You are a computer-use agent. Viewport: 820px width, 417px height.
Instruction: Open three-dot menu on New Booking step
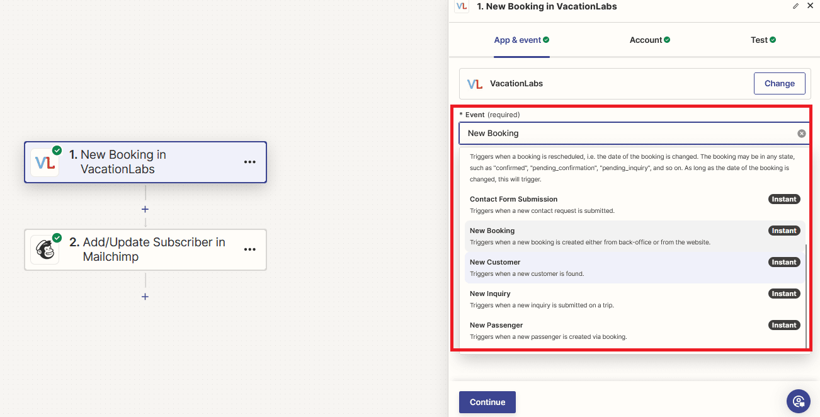250,162
